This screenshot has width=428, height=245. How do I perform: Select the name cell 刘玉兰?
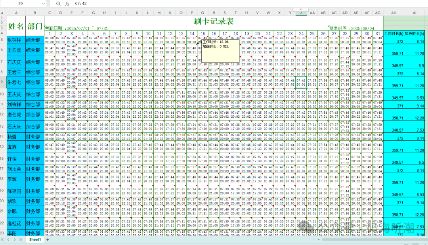(x=16, y=169)
